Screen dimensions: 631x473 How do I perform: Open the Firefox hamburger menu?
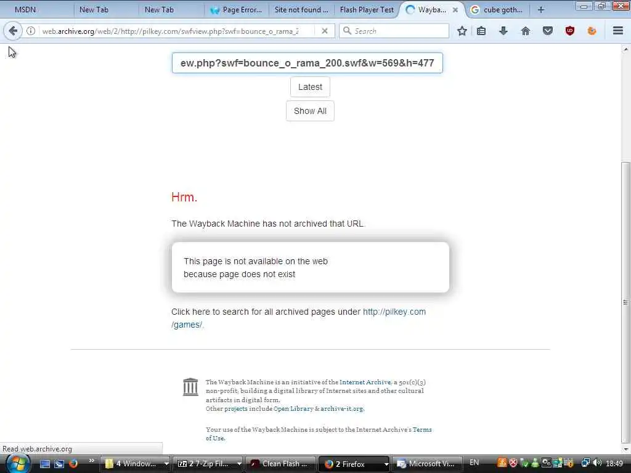618,31
